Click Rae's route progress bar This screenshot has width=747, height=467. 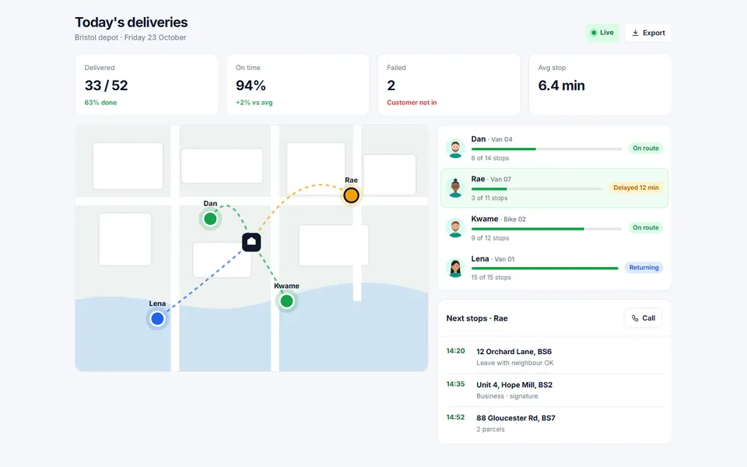(x=537, y=189)
